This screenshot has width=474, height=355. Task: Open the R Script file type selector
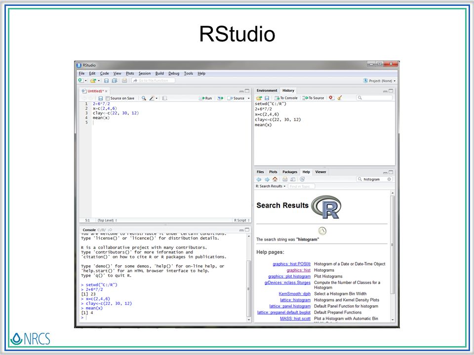[x=241, y=220]
